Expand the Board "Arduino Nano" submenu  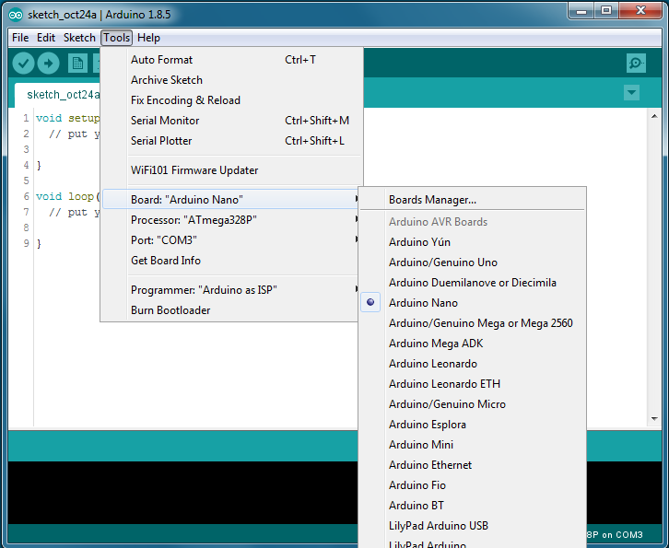pyautogui.click(x=230, y=200)
